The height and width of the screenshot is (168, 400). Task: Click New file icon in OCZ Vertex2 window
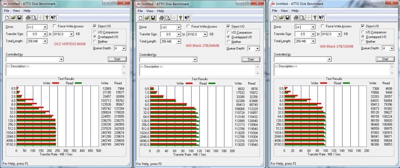click(7, 18)
